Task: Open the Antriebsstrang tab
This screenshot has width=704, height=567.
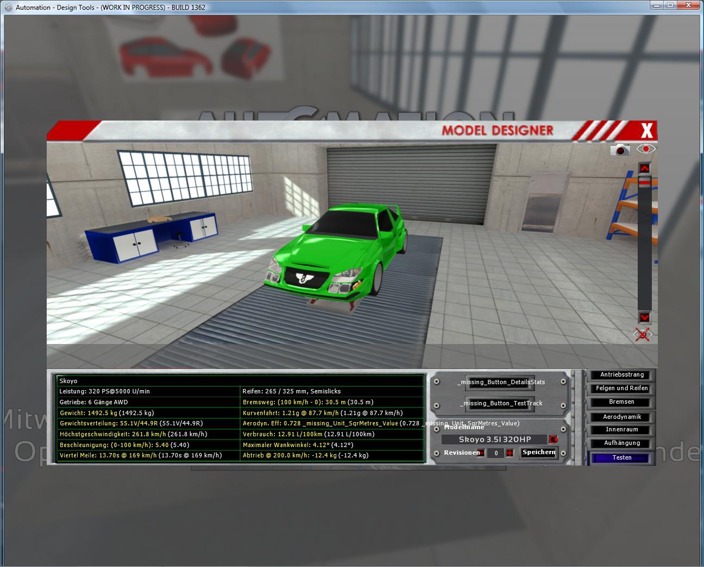Action: click(x=621, y=375)
